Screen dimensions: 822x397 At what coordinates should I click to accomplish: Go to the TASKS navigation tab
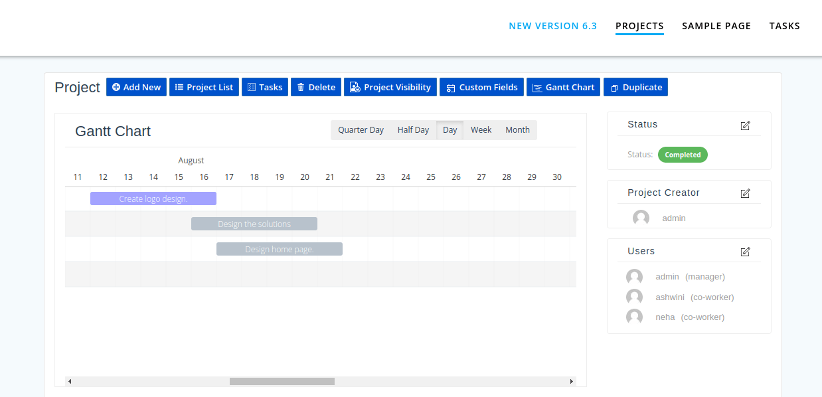tap(785, 26)
